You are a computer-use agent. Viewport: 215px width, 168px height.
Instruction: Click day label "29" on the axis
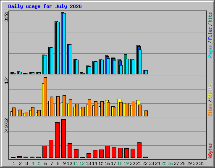(x=189, y=163)
